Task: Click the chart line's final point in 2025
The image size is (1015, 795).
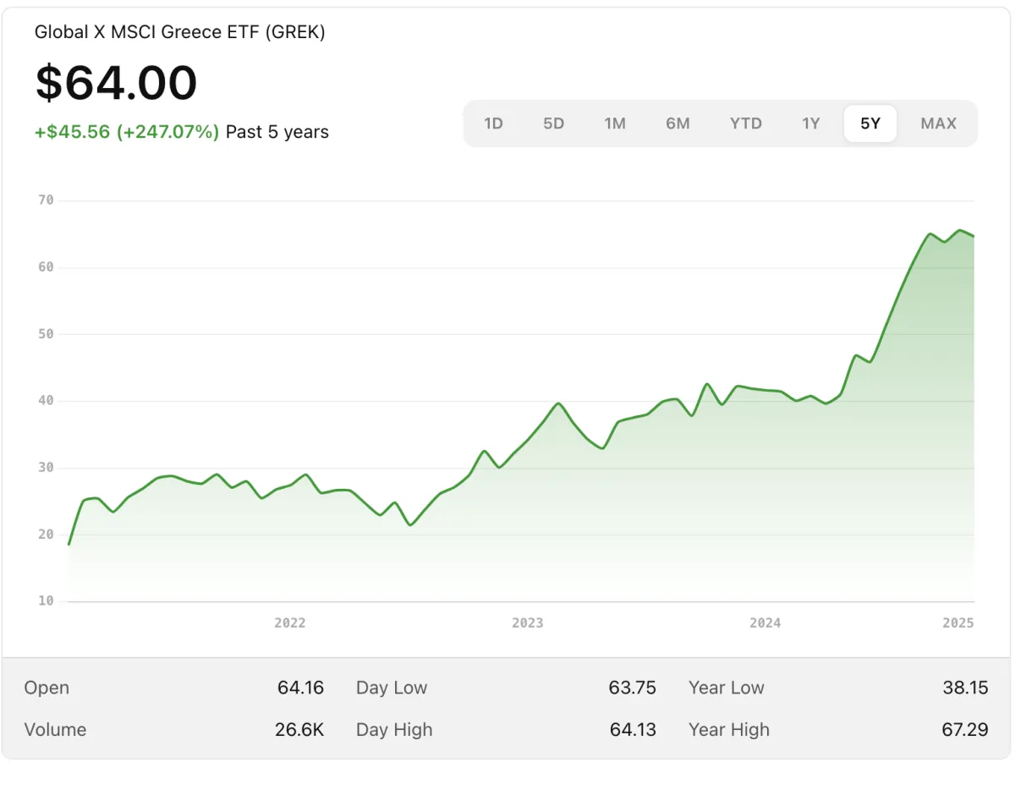Action: click(974, 236)
